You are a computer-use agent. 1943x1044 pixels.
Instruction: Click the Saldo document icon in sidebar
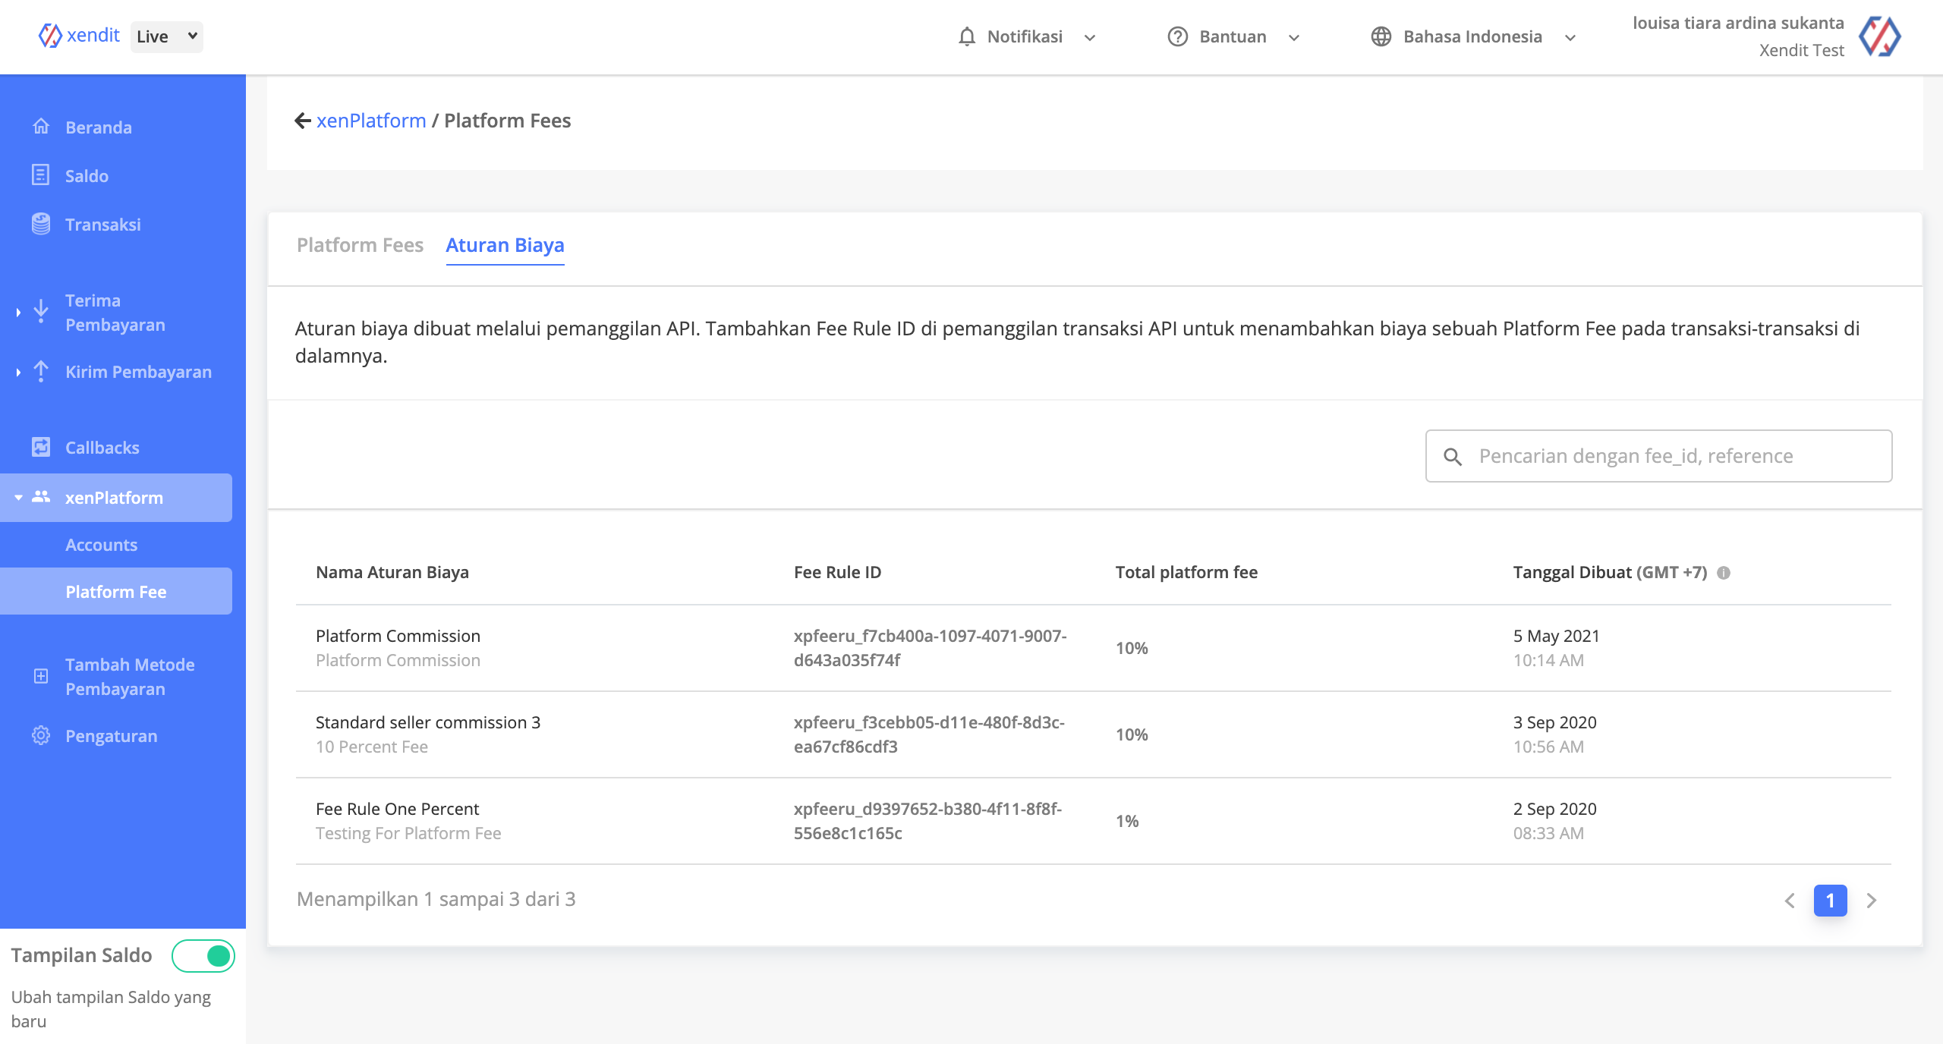click(x=41, y=175)
